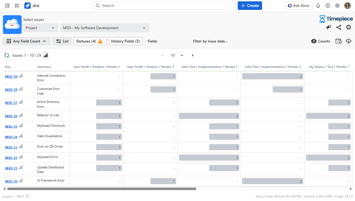
Task: Open the Project selector dropdown
Action: coord(40,28)
